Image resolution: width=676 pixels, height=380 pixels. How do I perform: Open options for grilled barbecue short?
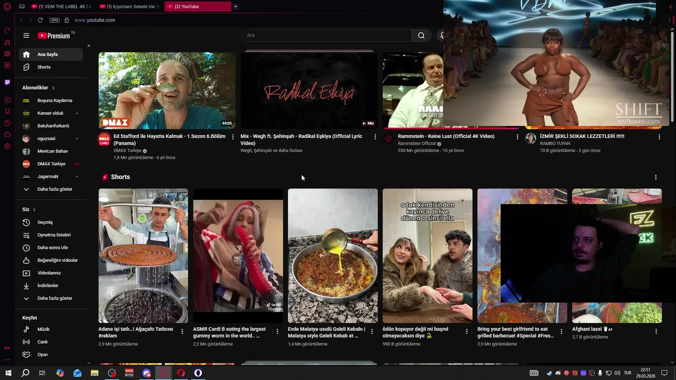[x=561, y=331]
